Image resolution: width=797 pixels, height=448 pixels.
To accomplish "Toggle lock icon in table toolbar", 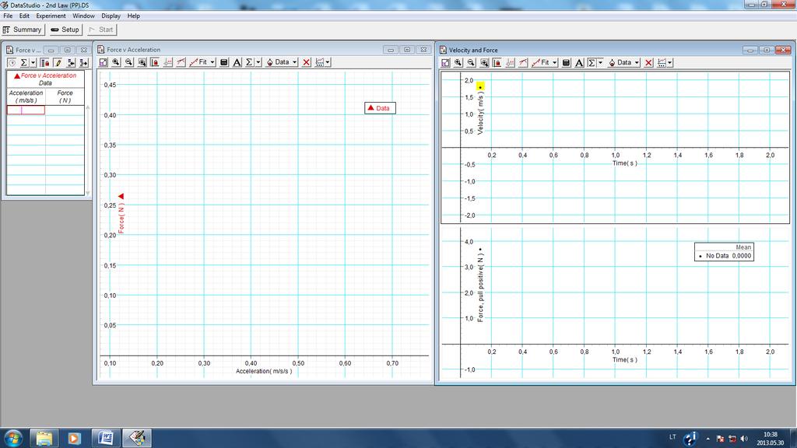I will [44, 62].
